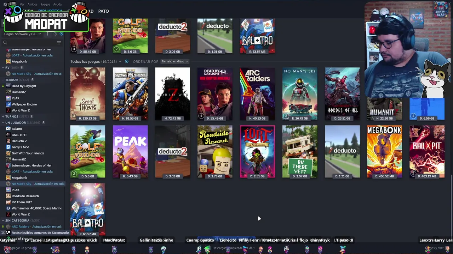The width and height of the screenshot is (453, 254).
Task: Click the BALL x PIT sidebar icon
Action: click(8, 135)
